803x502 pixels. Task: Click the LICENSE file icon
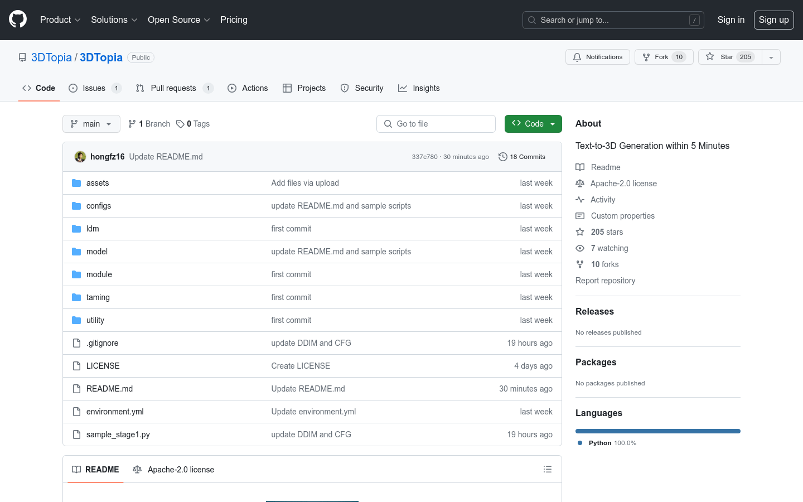click(x=76, y=366)
